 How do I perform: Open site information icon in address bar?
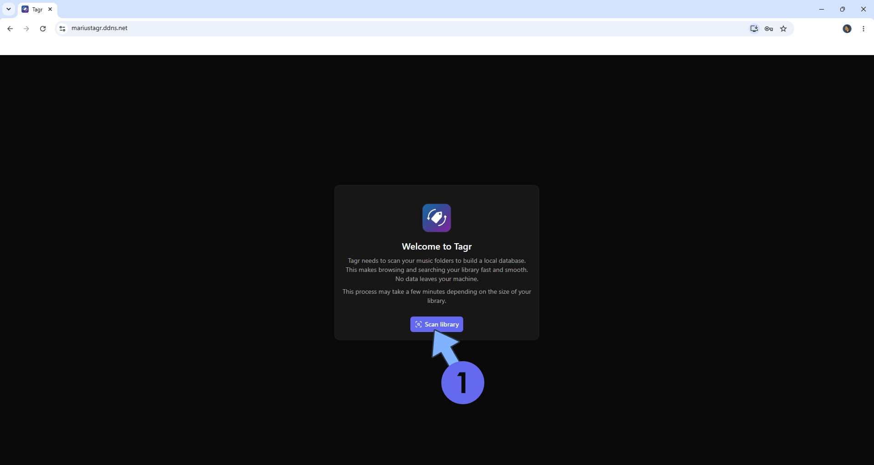click(62, 29)
